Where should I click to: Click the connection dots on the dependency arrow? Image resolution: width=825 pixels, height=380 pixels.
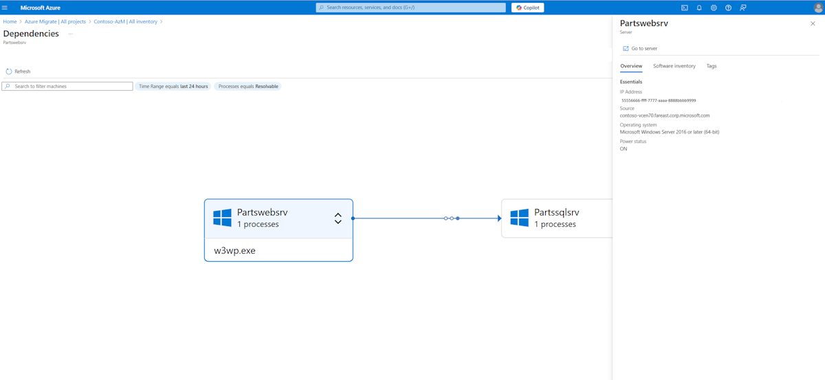[x=452, y=219]
